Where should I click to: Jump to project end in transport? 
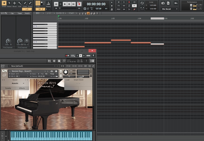[79, 8]
